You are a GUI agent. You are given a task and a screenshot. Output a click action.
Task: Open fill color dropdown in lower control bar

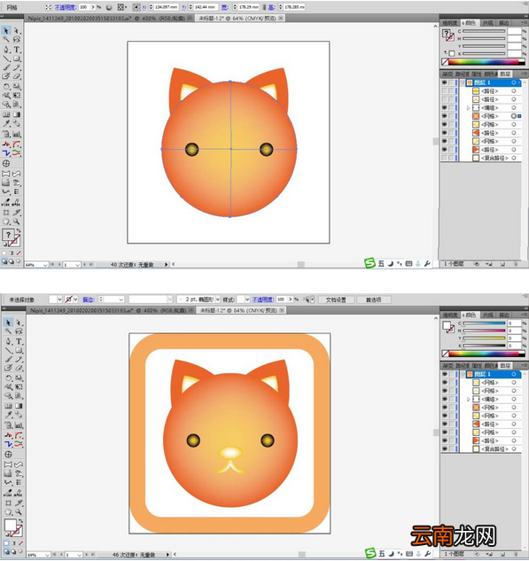pos(59,299)
